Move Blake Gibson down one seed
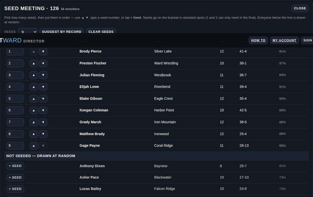 (43, 99)
